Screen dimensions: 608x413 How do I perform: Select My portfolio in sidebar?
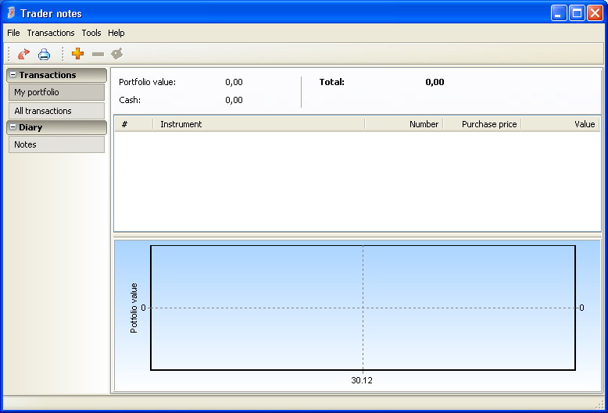(56, 92)
